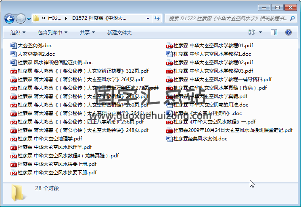Select file name 中华大玄空风水学真髓（终稿）.pdf

(x=220, y=88)
